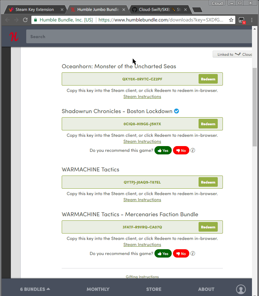Image resolution: width=259 pixels, height=296 pixels.
Task: Open the Steam Key Extension toolbar icon
Action: click(242, 20)
